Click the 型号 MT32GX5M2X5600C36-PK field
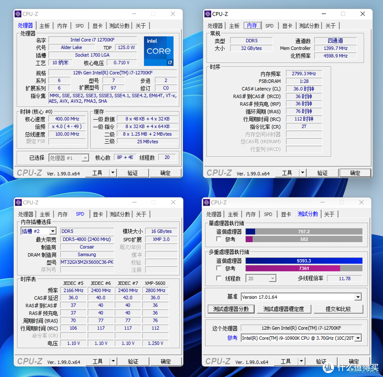The image size is (383, 377). pyautogui.click(x=87, y=262)
